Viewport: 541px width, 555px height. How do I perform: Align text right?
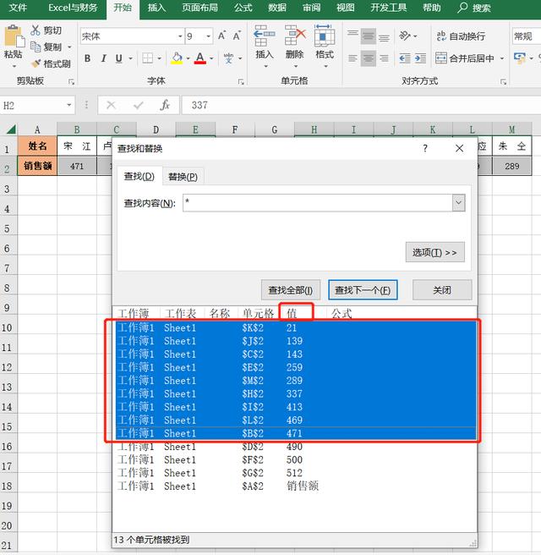pyautogui.click(x=384, y=58)
